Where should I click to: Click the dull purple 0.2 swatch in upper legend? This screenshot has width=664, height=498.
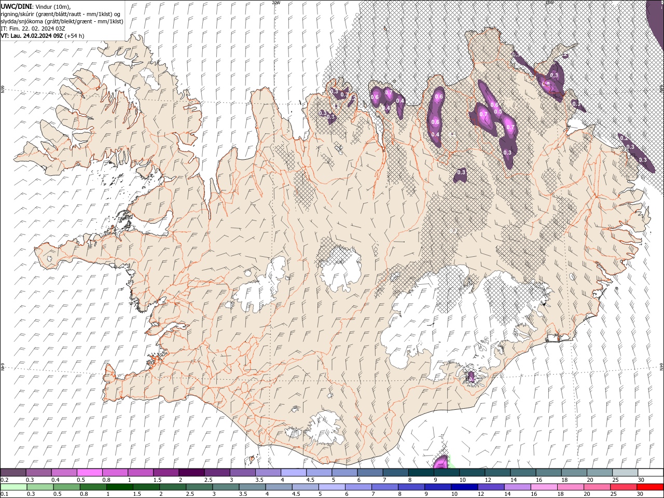(13, 473)
